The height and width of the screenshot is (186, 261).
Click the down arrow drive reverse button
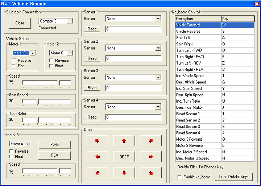tap(124, 173)
